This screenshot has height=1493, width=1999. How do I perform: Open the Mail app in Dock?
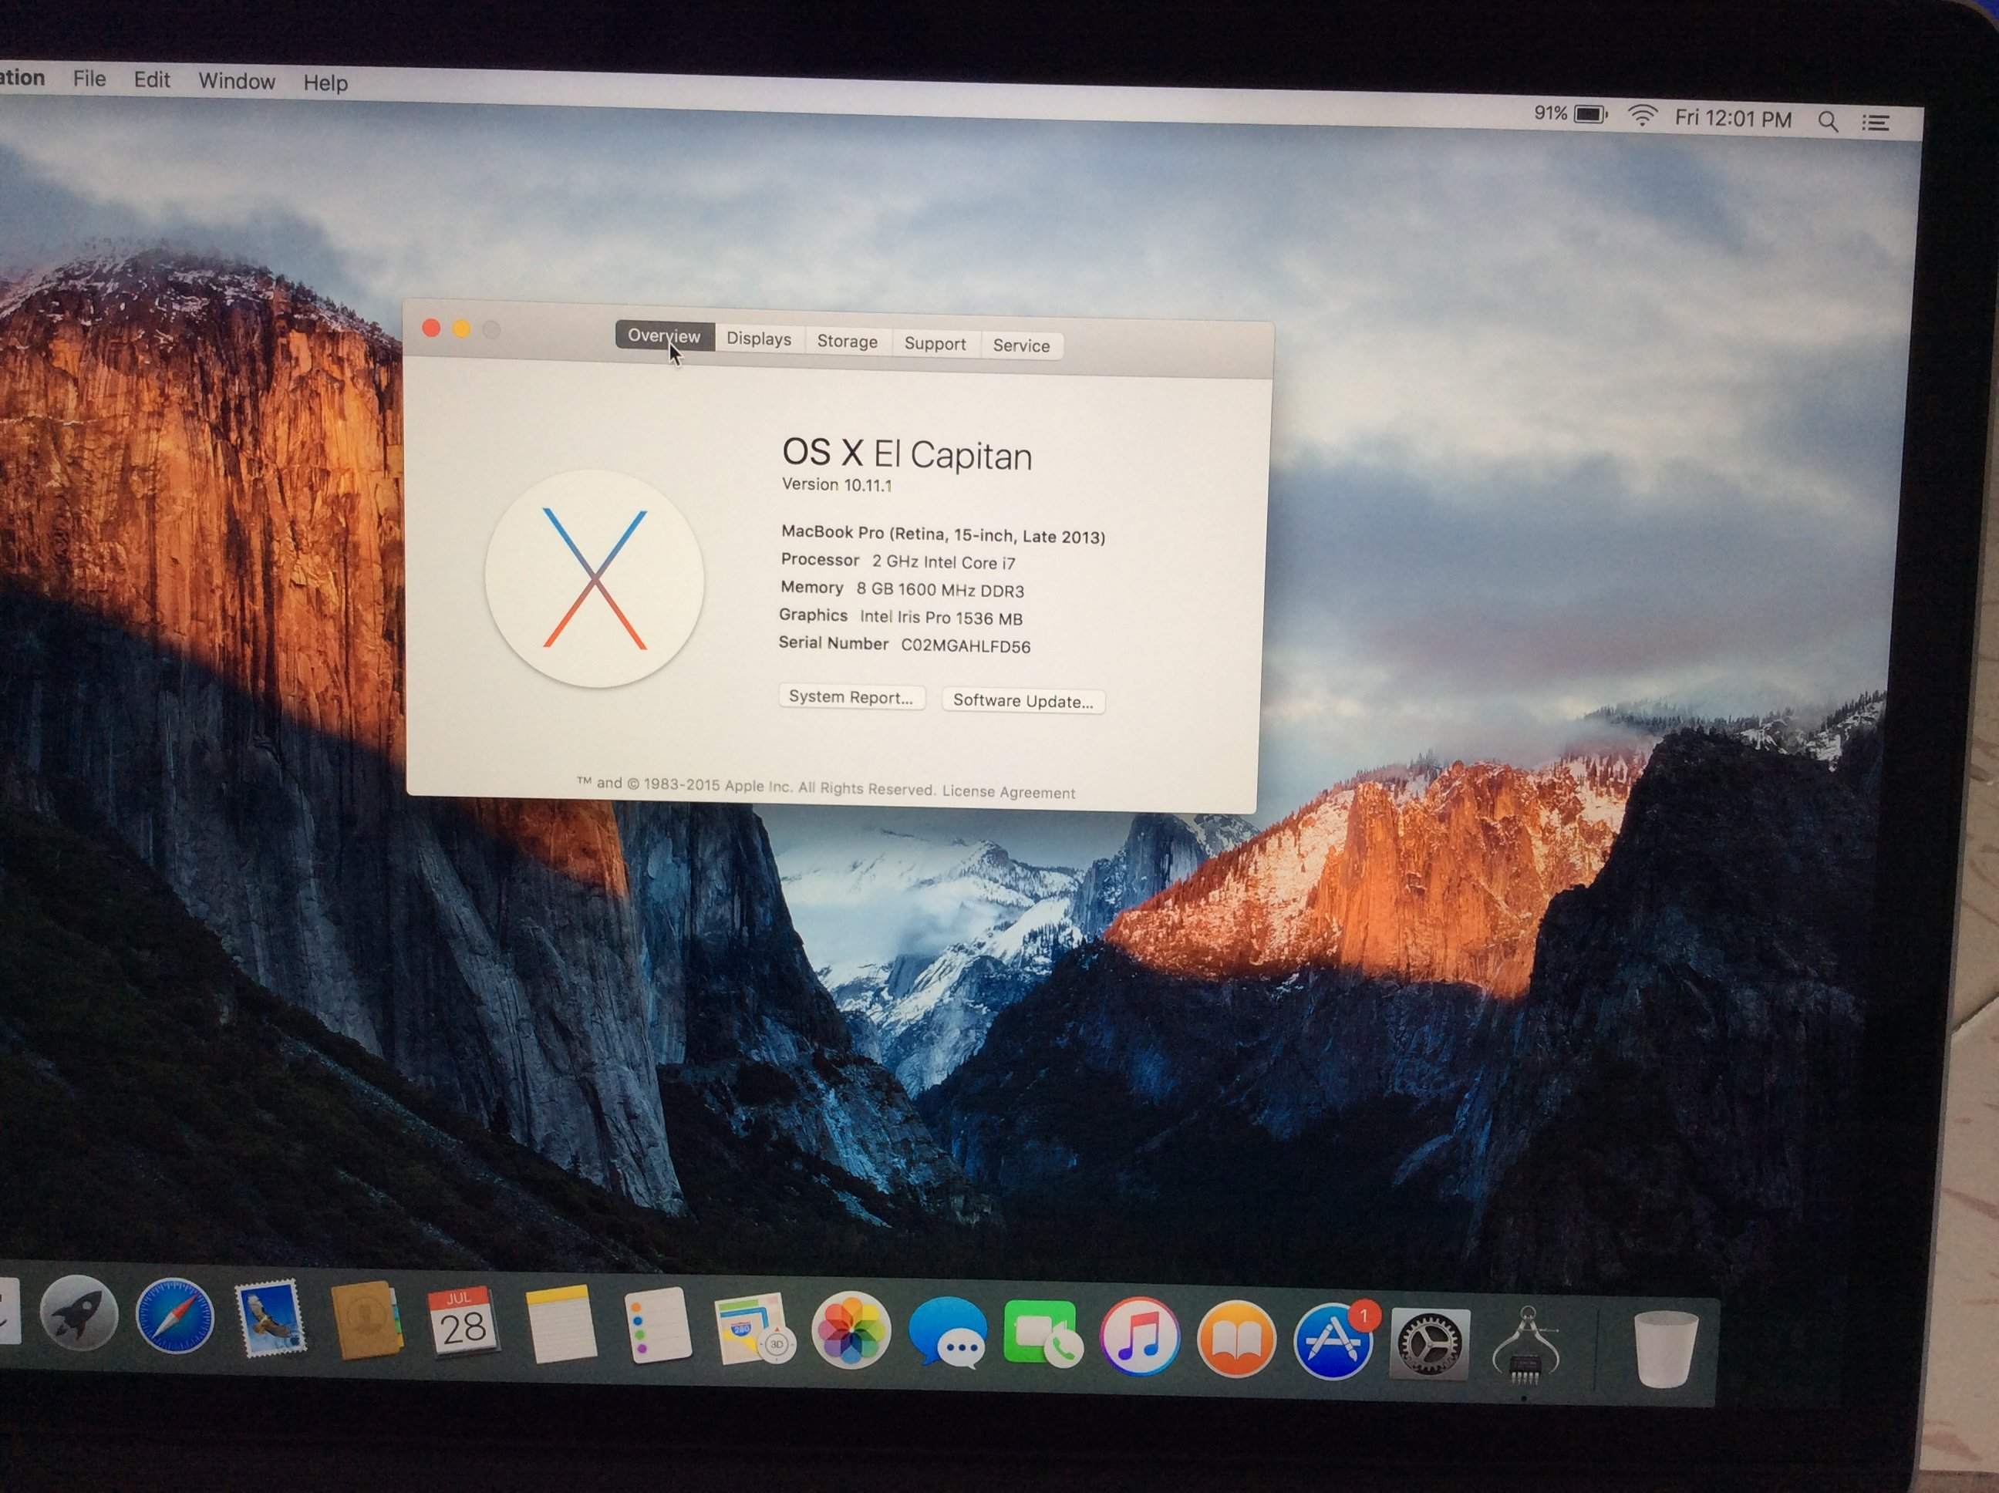click(x=271, y=1318)
